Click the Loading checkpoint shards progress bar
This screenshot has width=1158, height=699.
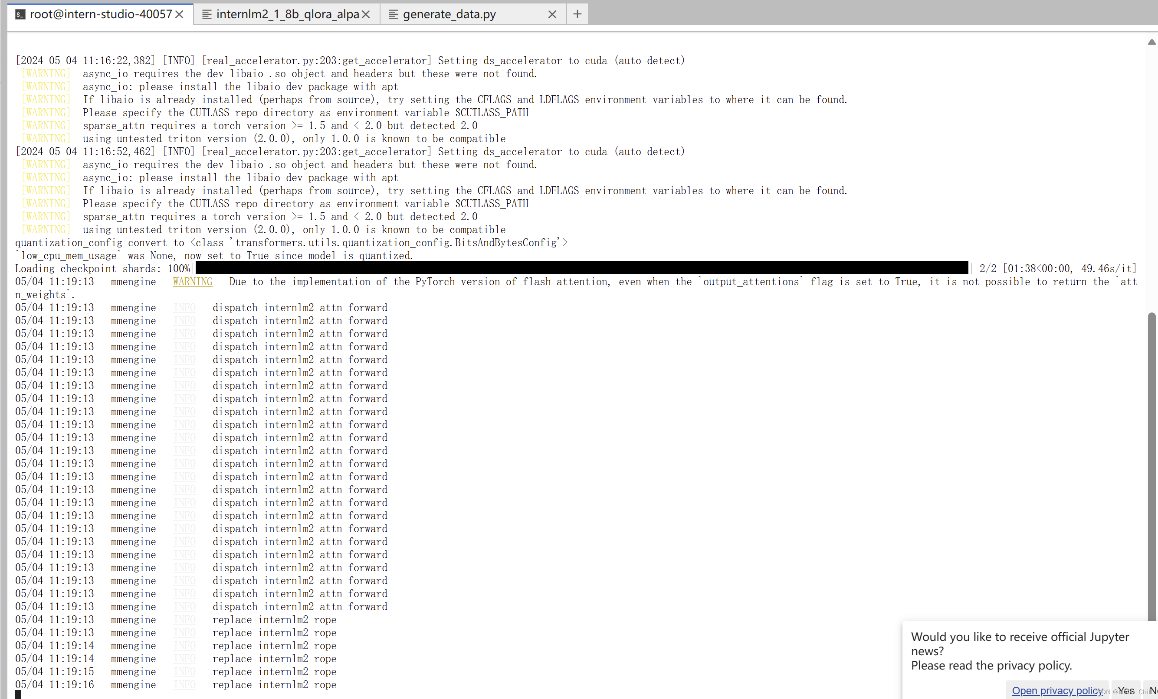pyautogui.click(x=581, y=268)
